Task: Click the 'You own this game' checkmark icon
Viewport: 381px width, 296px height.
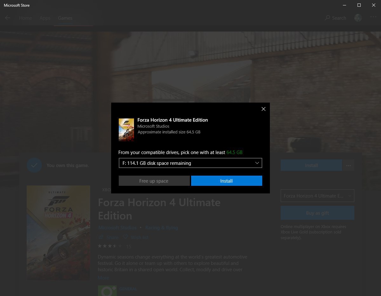Action: (34, 165)
